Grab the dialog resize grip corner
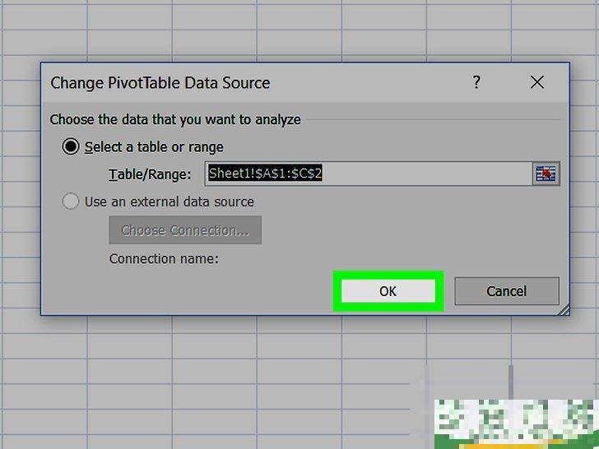The height and width of the screenshot is (449, 599). 563,310
